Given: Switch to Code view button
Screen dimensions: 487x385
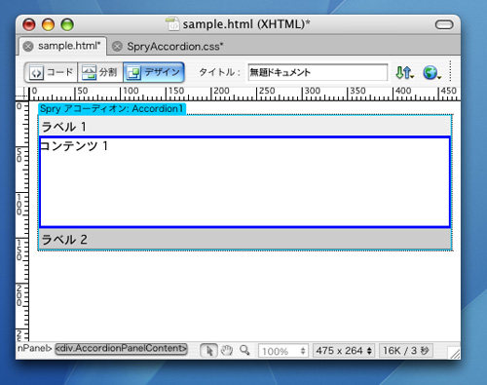Looking at the screenshot, I should pos(51,72).
